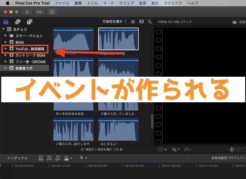Click the retiming speedometer icon

(187, 149)
